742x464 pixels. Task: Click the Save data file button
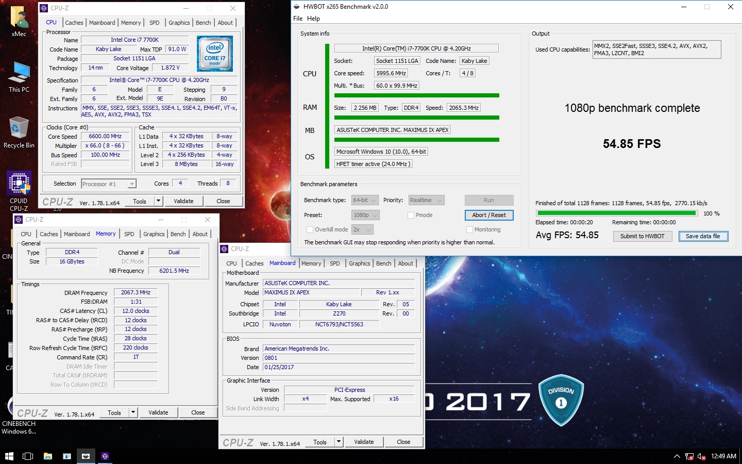point(703,236)
